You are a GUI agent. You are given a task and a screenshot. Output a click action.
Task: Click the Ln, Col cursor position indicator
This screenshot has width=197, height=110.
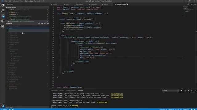[163, 109]
